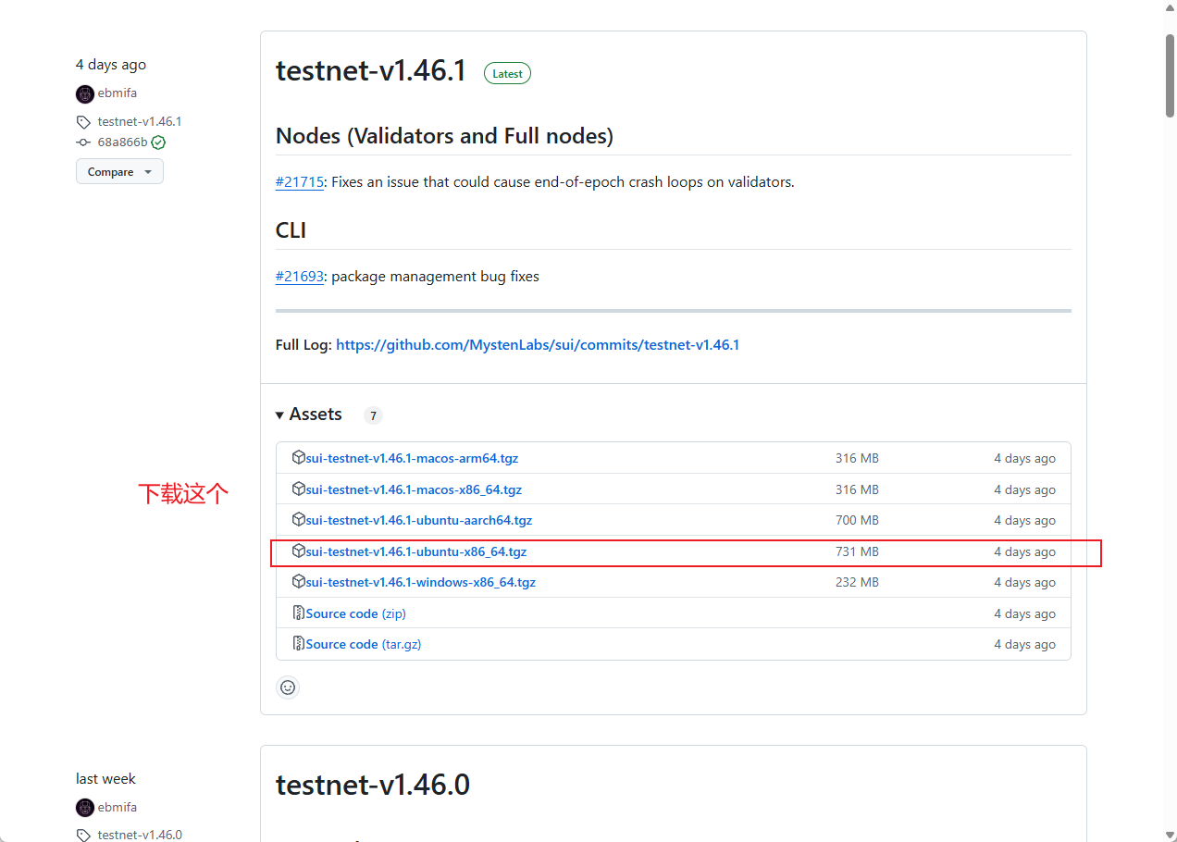Open ebmifa profile link under last week

tap(118, 808)
